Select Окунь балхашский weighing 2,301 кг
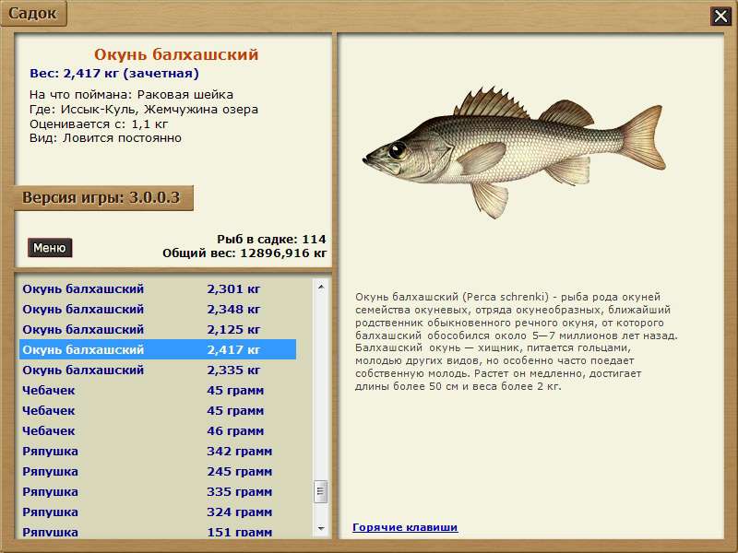The height and width of the screenshot is (553, 738). (x=157, y=288)
